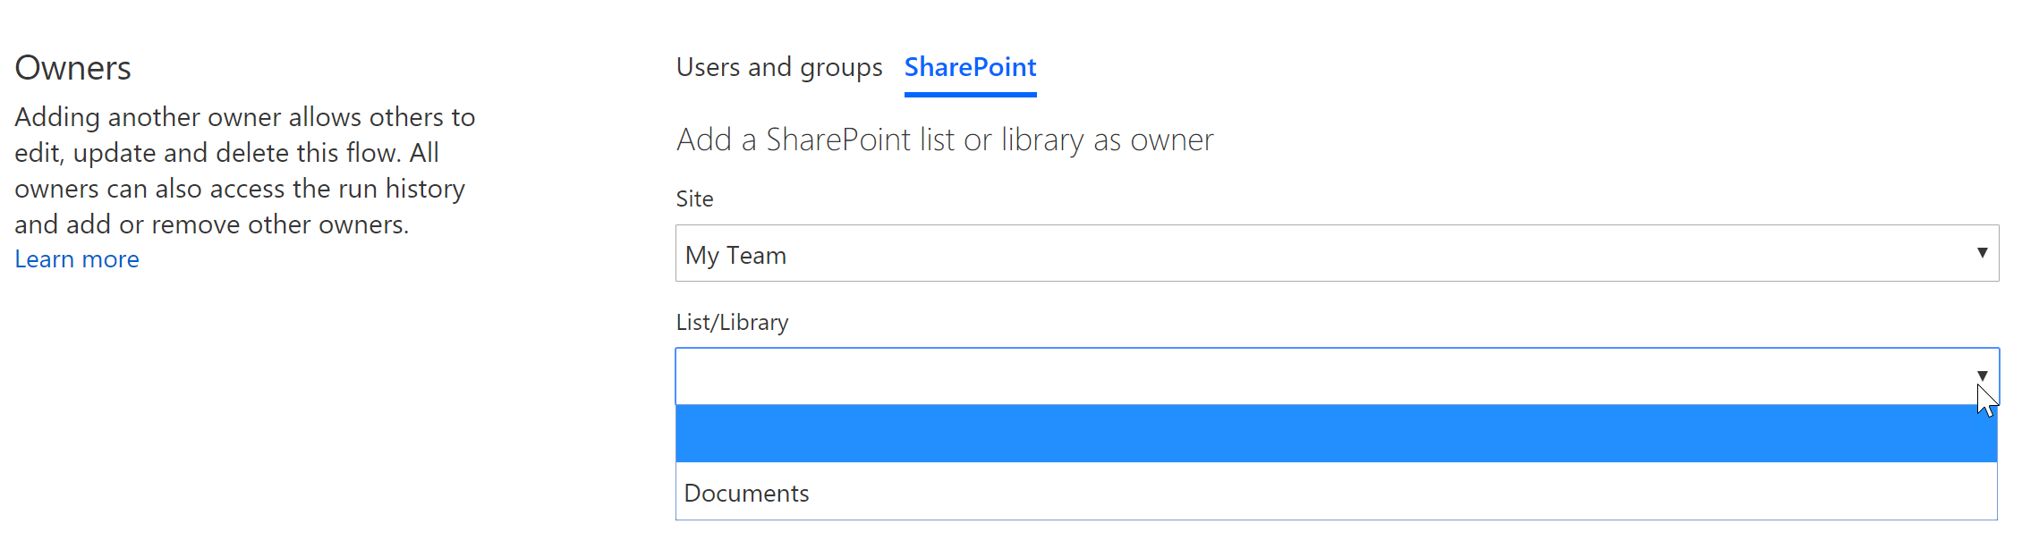The image size is (2022, 541).
Task: Click the Site field showing My Team
Action: [1253, 253]
